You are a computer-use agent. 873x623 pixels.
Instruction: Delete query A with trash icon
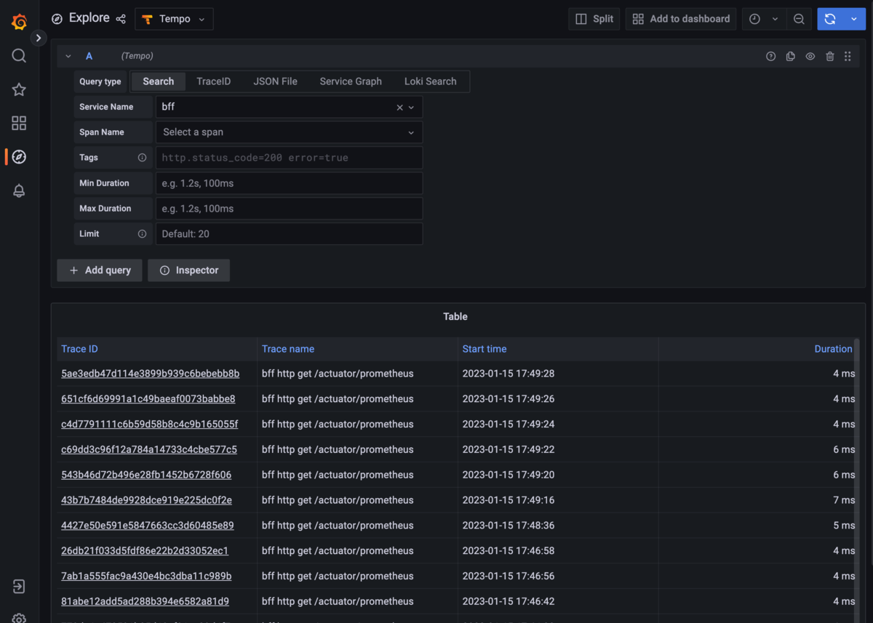(829, 56)
